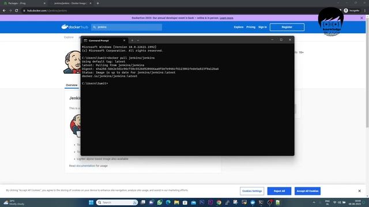
Task: Open Docker Desktop from the taskbar
Action: click(x=253, y=202)
